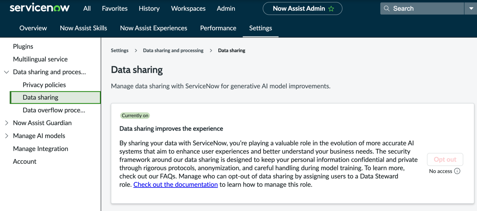Select Data sharing sidebar item
Viewport: 477px width, 211px height.
pos(55,97)
